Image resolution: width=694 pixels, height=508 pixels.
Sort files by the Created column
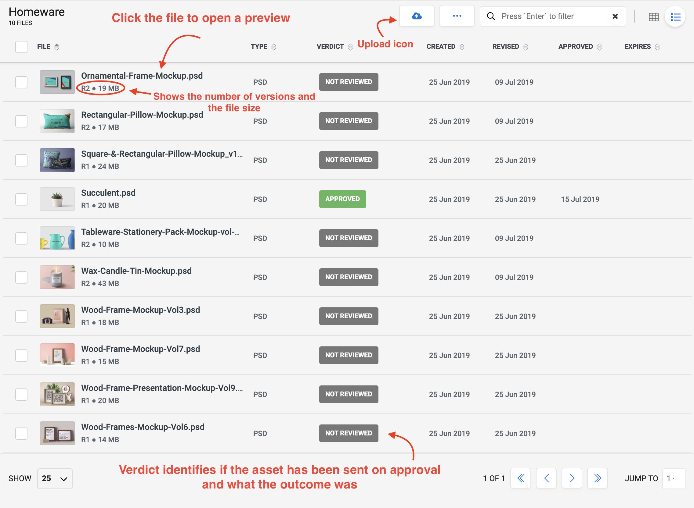coord(445,47)
